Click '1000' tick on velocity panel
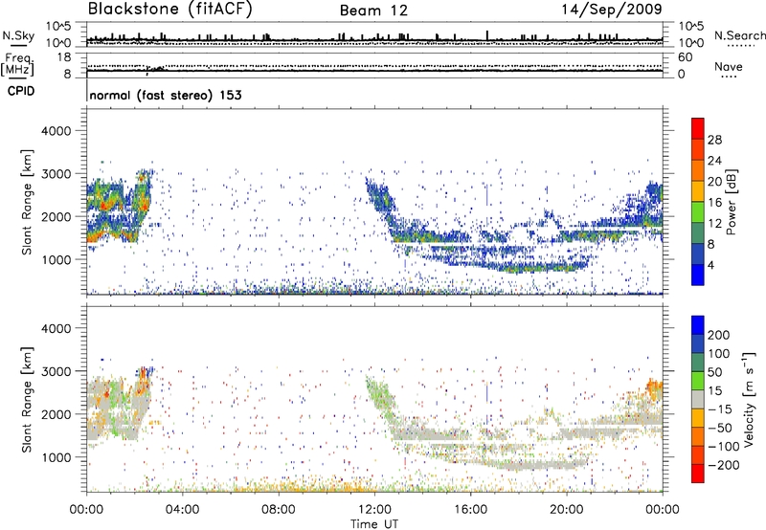 coord(56,457)
